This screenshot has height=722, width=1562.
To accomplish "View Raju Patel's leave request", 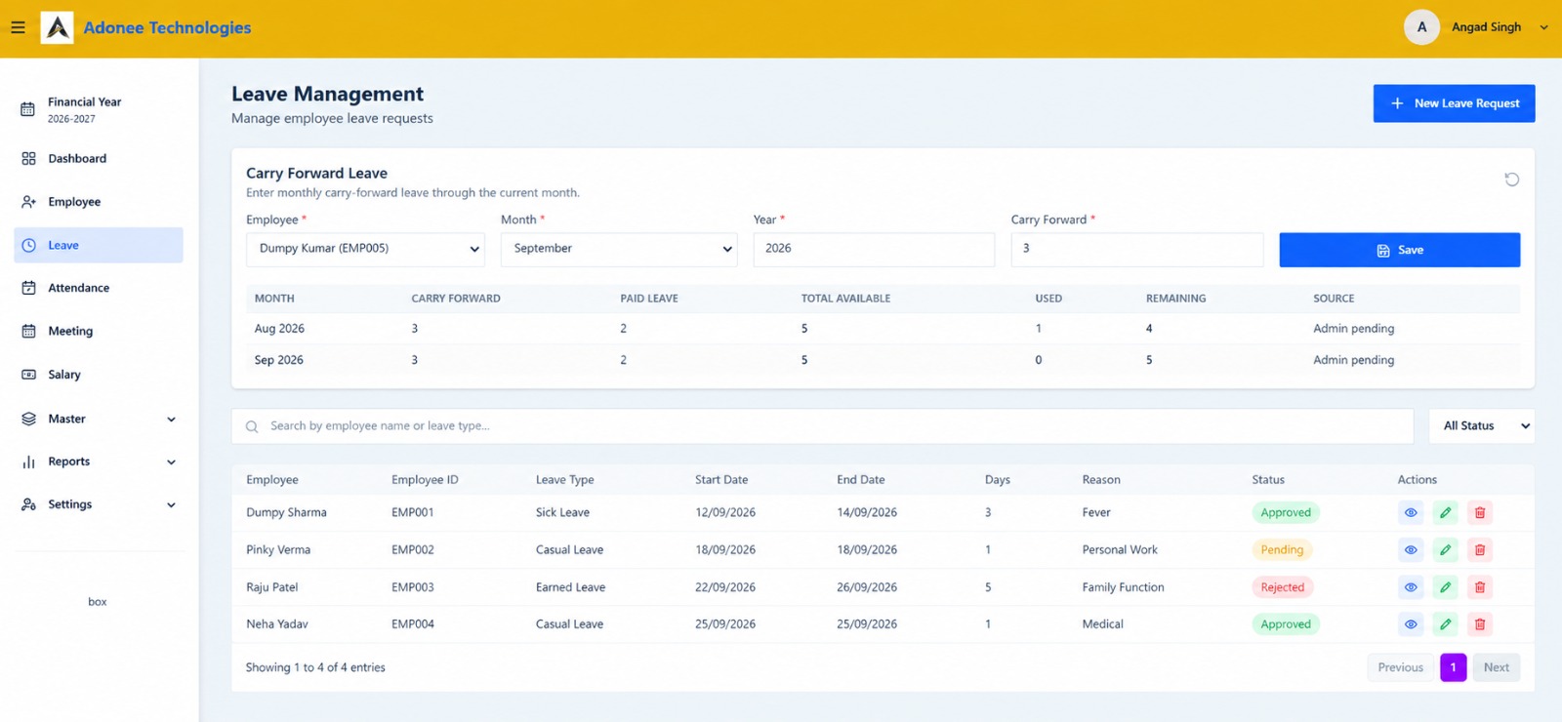I will 1411,587.
